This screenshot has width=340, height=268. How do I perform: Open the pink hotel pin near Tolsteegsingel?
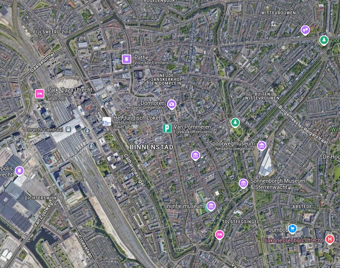coord(219,235)
